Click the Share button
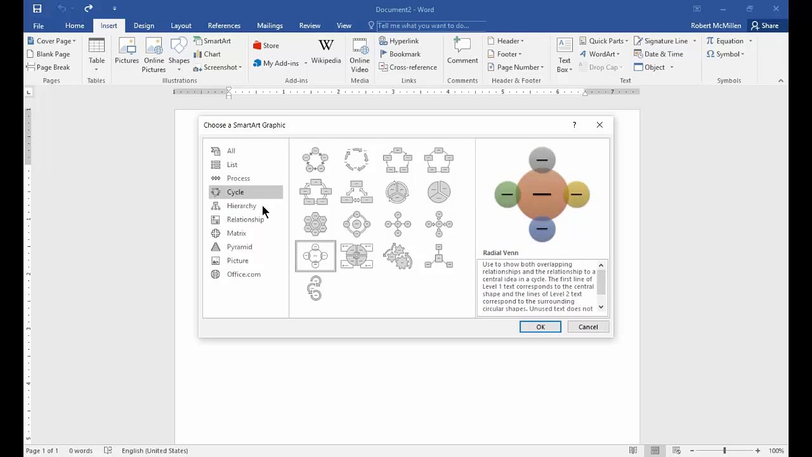Viewport: 812px width, 457px height. click(x=764, y=25)
